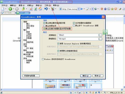
Task: Click the New blank page icon
Action: click(3, 9)
